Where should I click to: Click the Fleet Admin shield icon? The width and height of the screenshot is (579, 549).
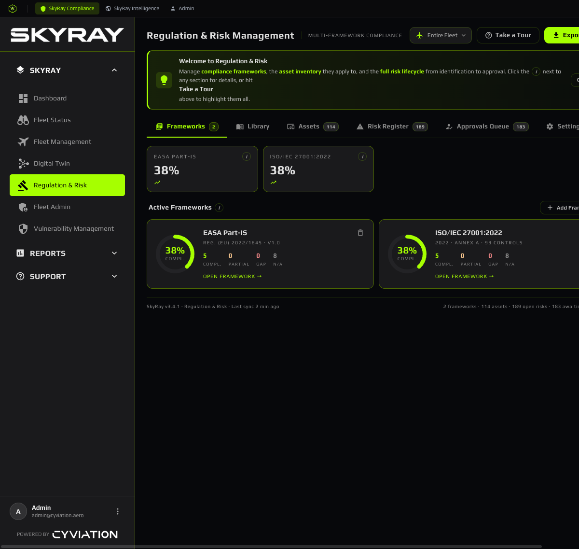coord(23,207)
